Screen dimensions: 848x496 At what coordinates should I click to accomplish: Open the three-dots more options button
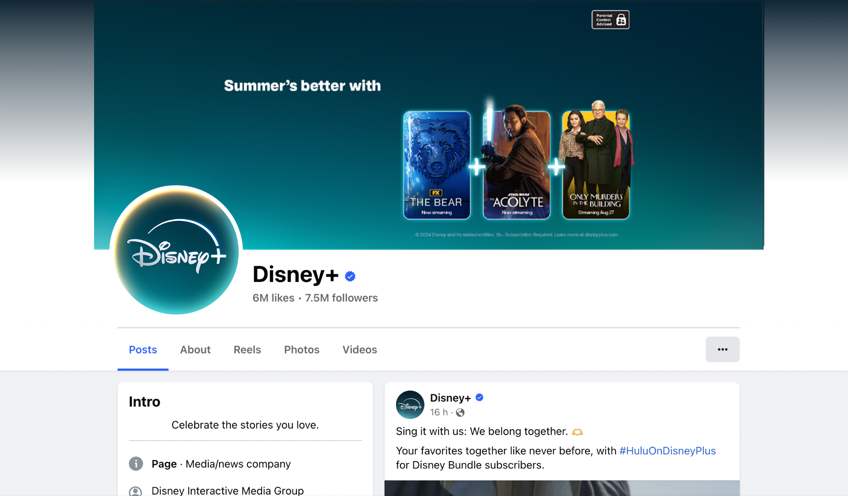[722, 349]
